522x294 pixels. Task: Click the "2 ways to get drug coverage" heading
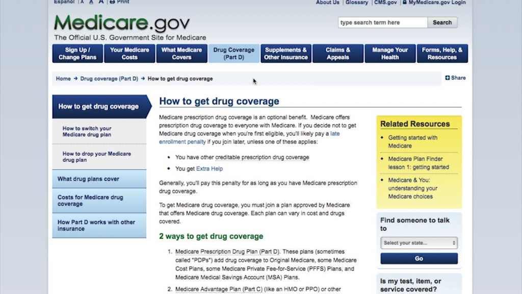pos(211,236)
